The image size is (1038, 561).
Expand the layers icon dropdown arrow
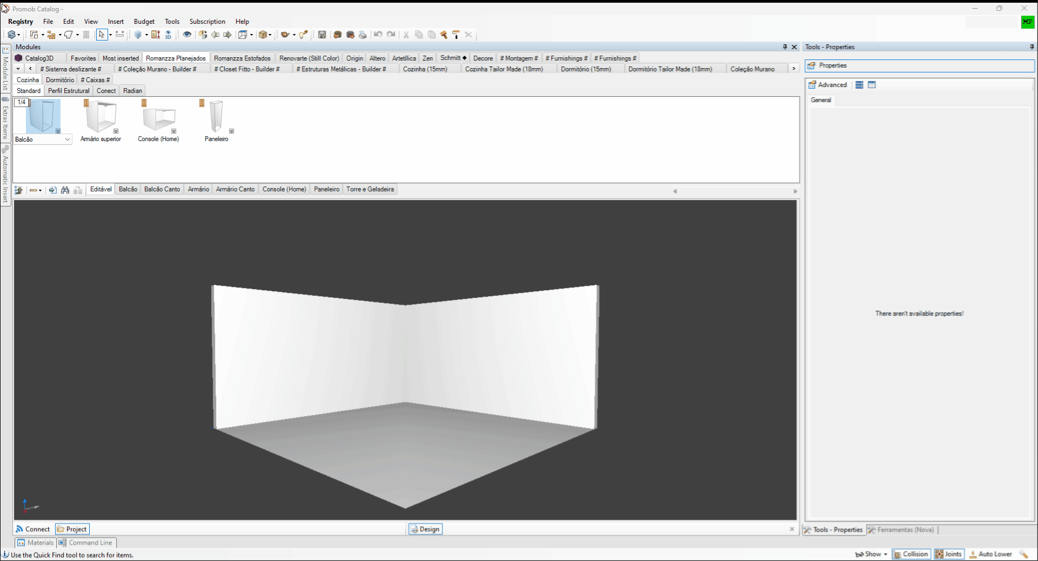146,35
